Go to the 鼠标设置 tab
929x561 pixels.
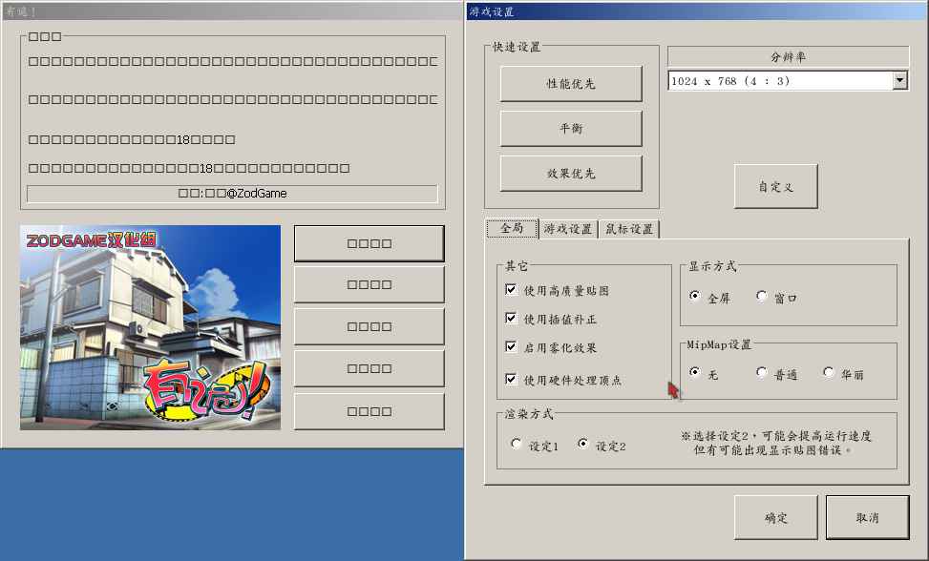tap(628, 229)
